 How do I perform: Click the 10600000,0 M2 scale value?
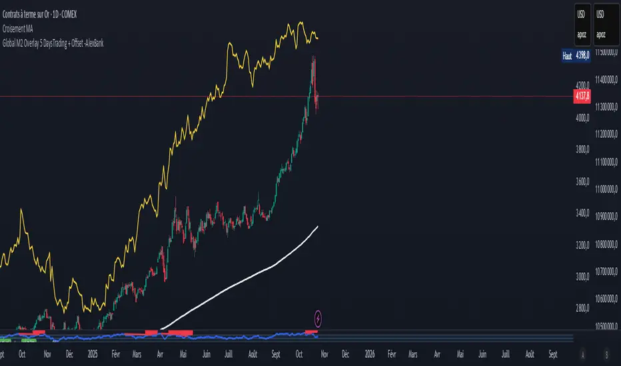(606, 299)
